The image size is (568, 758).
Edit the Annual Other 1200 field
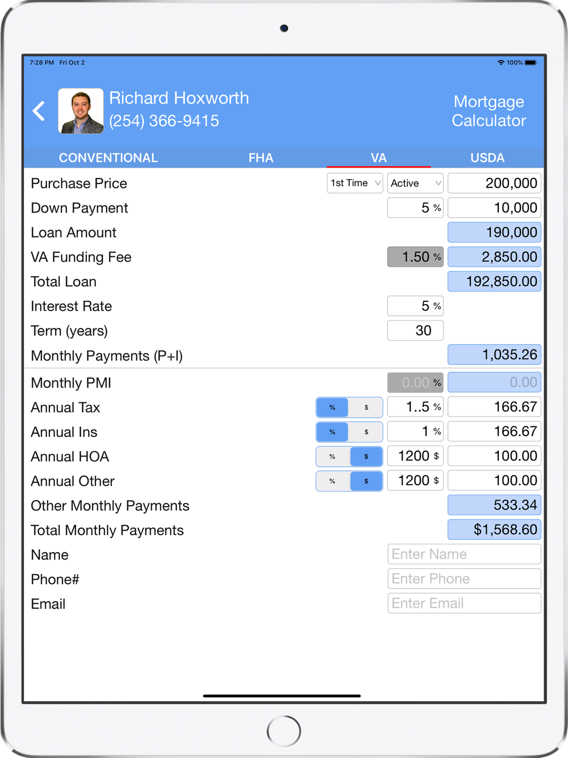(415, 481)
